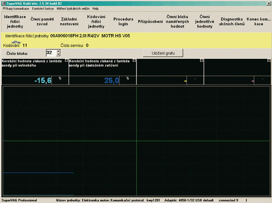Viewport: 272px width, 203px height.
Task: Click the corner icon of idle lambda panel
Action: click(x=67, y=61)
